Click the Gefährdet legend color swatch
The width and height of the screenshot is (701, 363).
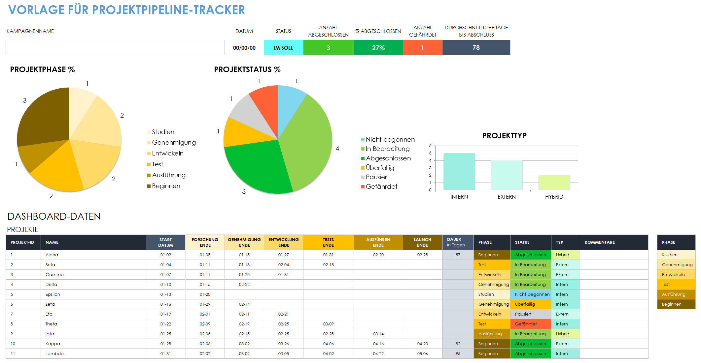point(363,187)
